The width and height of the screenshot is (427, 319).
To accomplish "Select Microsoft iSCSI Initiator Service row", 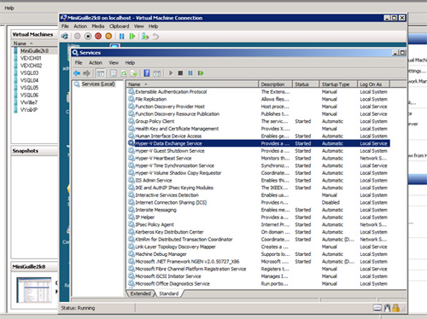I will (259, 276).
